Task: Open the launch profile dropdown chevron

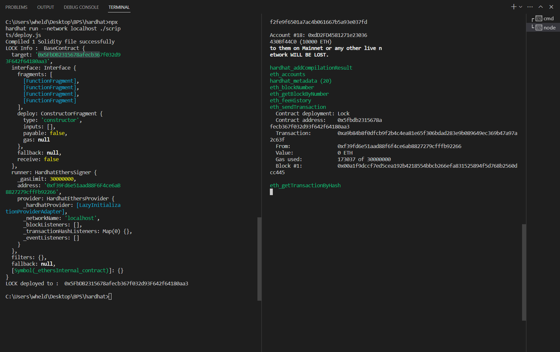Action: pos(520,7)
